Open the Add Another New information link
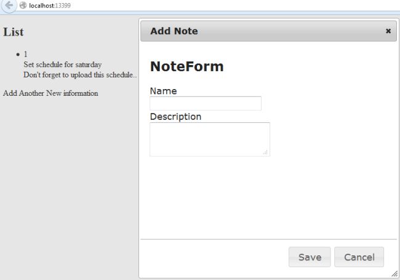400x280 pixels. pos(50,93)
